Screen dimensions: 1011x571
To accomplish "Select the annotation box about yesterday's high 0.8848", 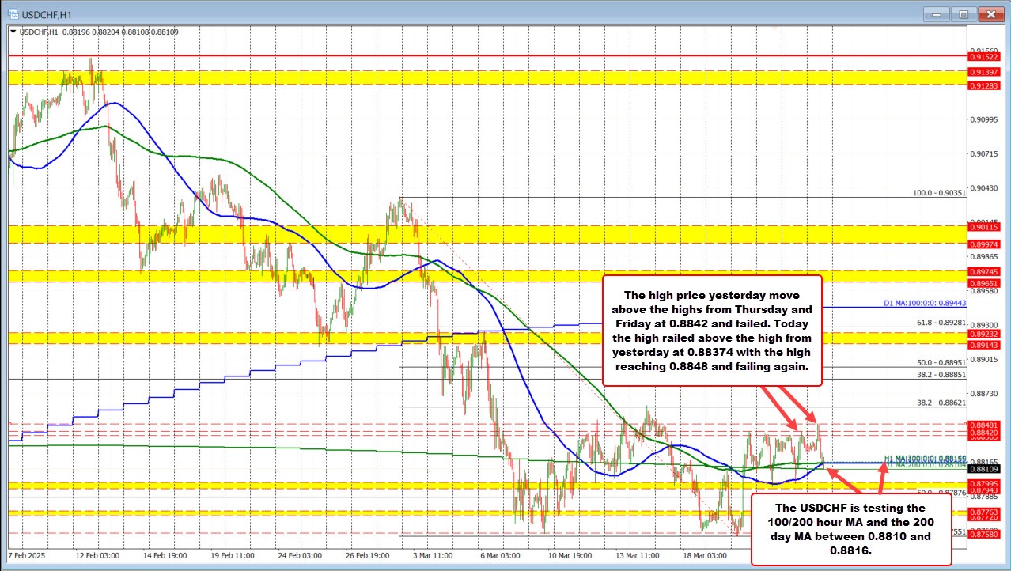I will (x=712, y=331).
